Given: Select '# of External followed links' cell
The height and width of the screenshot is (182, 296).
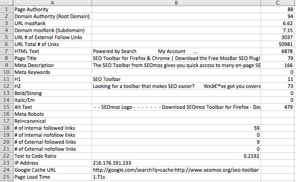Looking at the screenshot, I should pos(53,142).
